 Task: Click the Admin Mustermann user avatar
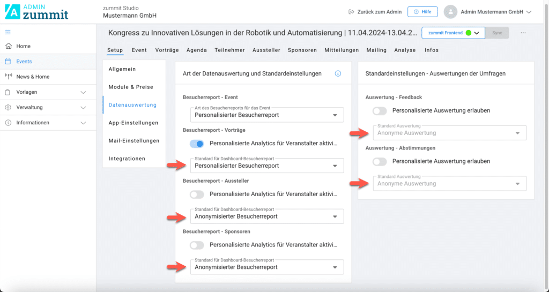(450, 12)
